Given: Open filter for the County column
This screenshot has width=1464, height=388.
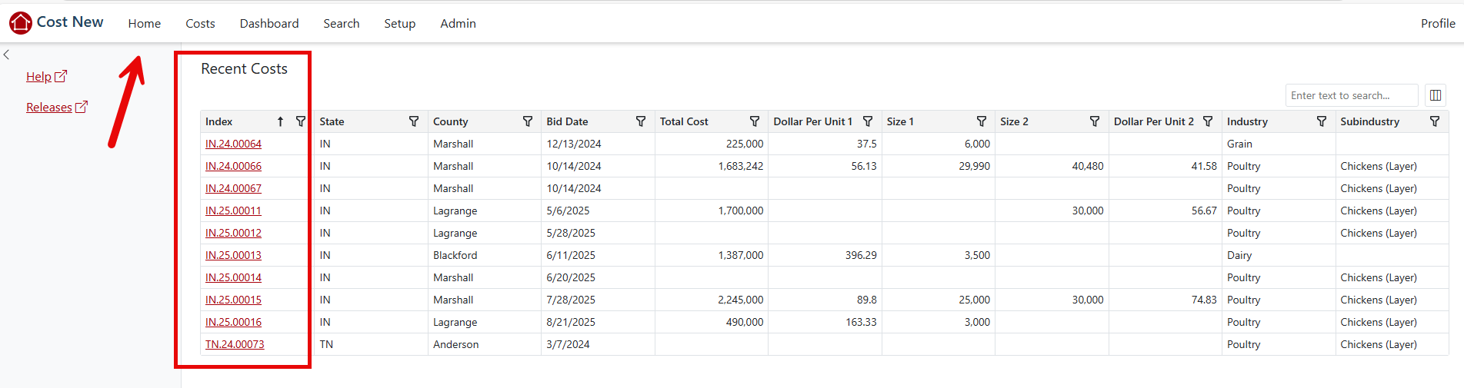Looking at the screenshot, I should coord(528,121).
